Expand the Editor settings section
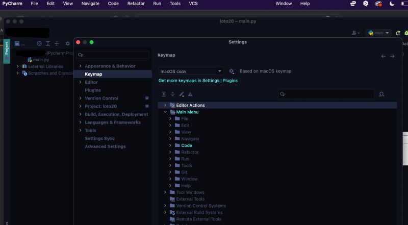 [x=80, y=82]
